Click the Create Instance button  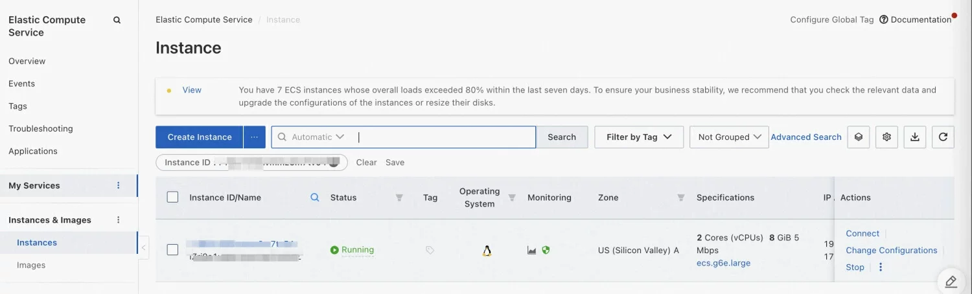(x=199, y=137)
